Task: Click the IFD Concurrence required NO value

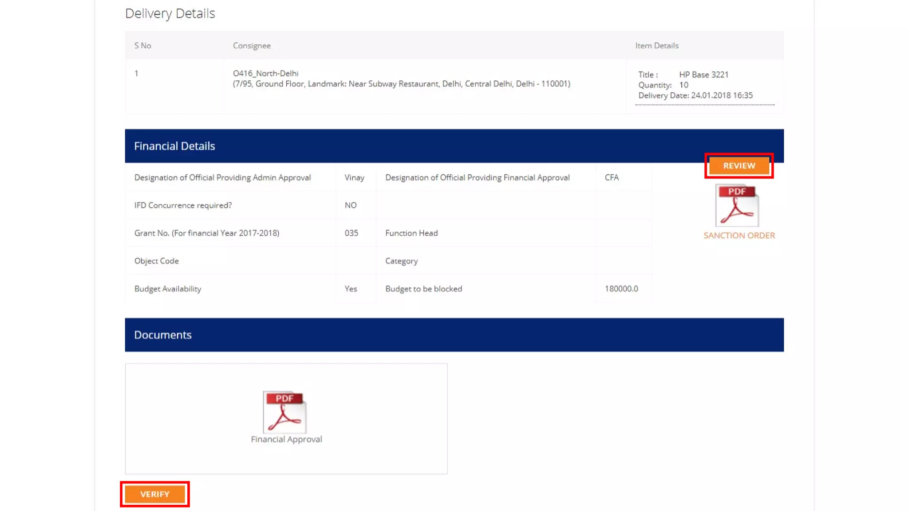Action: [x=350, y=205]
